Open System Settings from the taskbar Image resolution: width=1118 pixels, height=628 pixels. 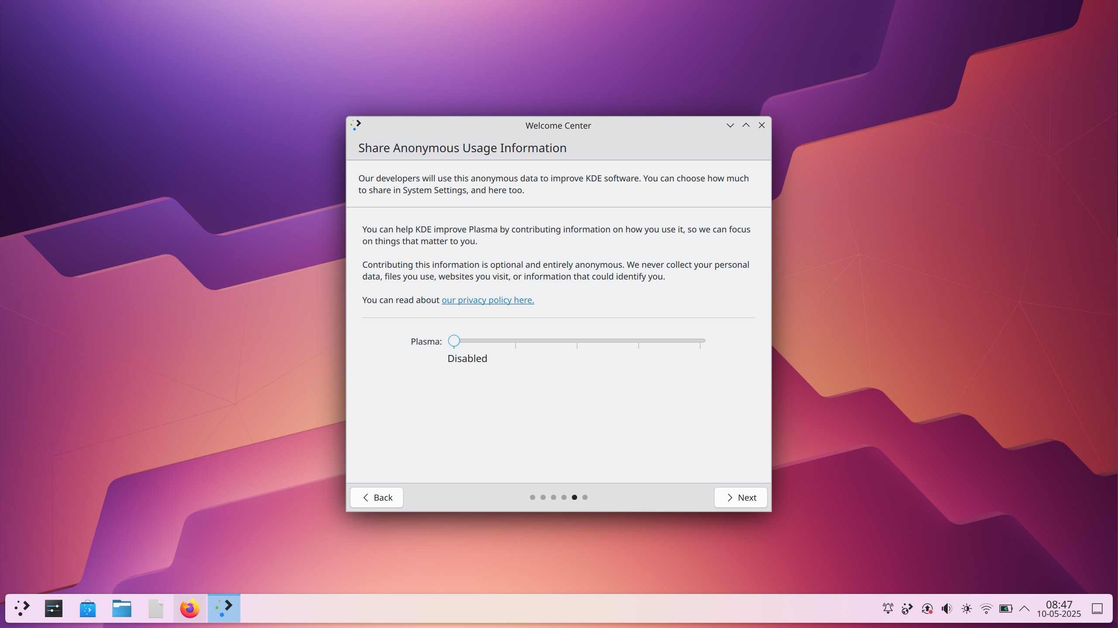[54, 608]
